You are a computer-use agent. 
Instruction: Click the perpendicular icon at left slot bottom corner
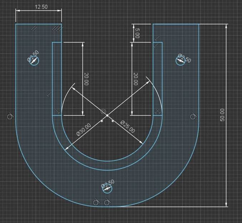point(58,112)
